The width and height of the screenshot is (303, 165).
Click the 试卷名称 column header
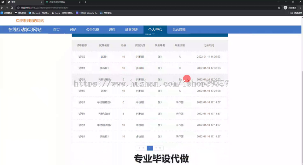click(82, 45)
